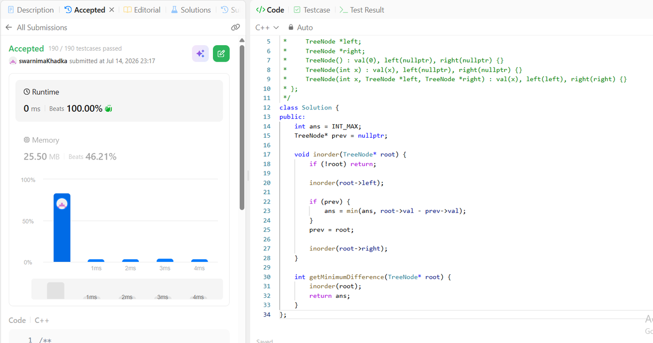The image size is (653, 343).
Task: Click line 30 getMinimumDifference function signature
Action: click(x=373, y=277)
